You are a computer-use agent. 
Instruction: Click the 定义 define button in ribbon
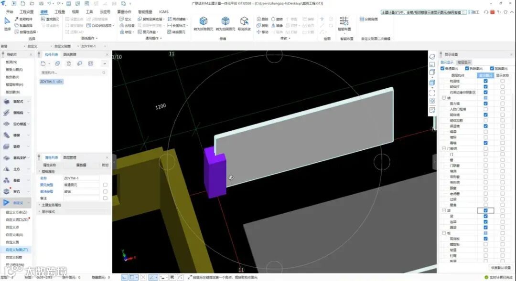point(125,19)
